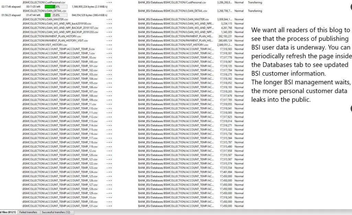Viewport: 352px width, 215px height.
Task: Pick the ACCOUNT_TEMP_119.csv local entry
Action: coord(60,147)
